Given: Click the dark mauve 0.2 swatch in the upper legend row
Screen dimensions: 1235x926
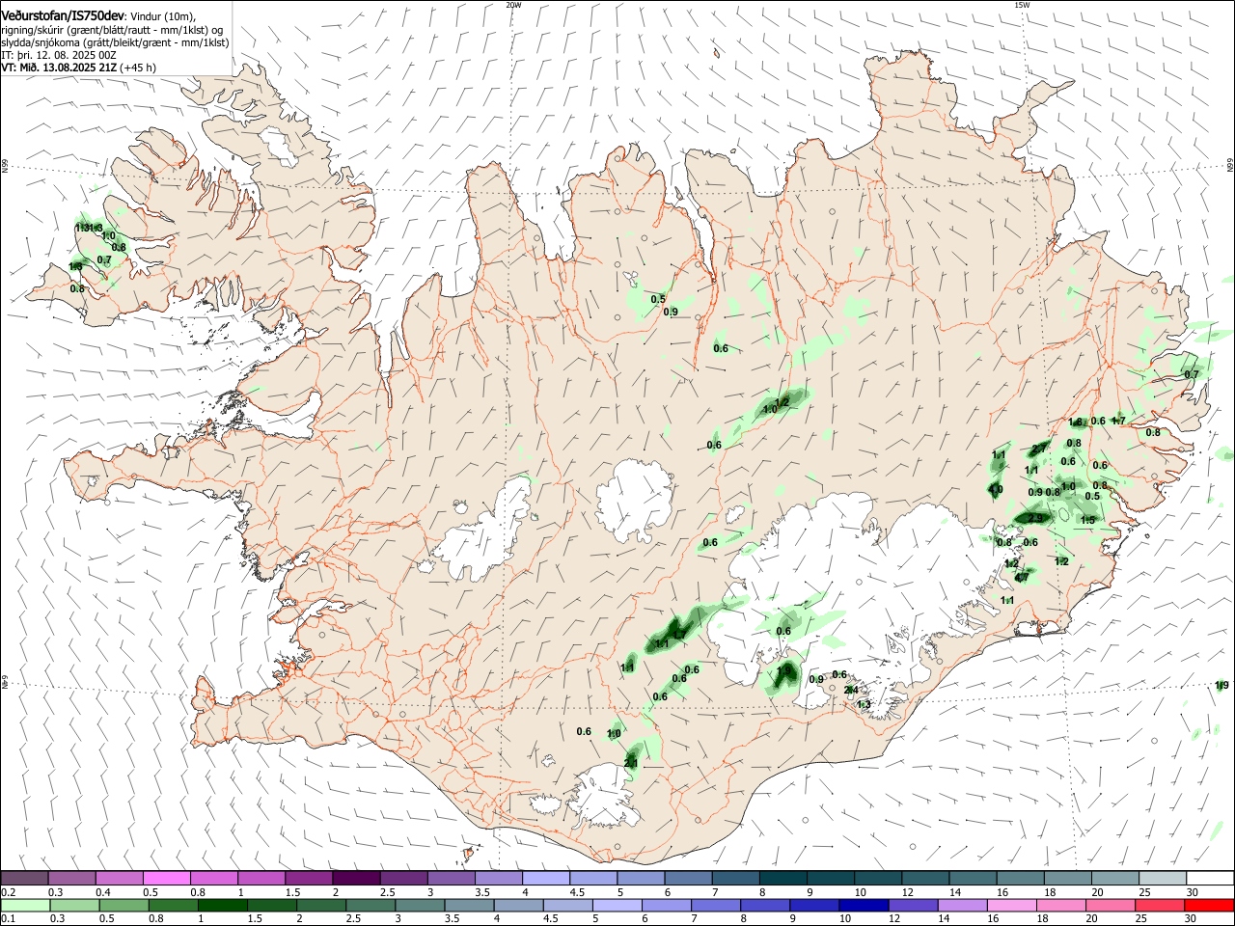Looking at the screenshot, I should pos(25,878).
